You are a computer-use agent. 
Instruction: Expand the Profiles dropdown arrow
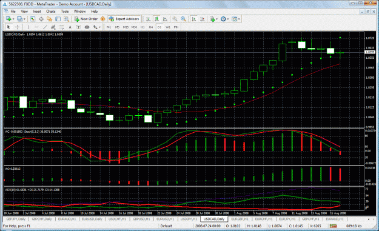(24, 19)
